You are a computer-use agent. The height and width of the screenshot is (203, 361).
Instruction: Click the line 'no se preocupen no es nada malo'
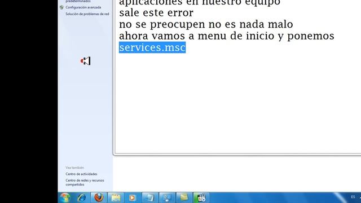[206, 24]
